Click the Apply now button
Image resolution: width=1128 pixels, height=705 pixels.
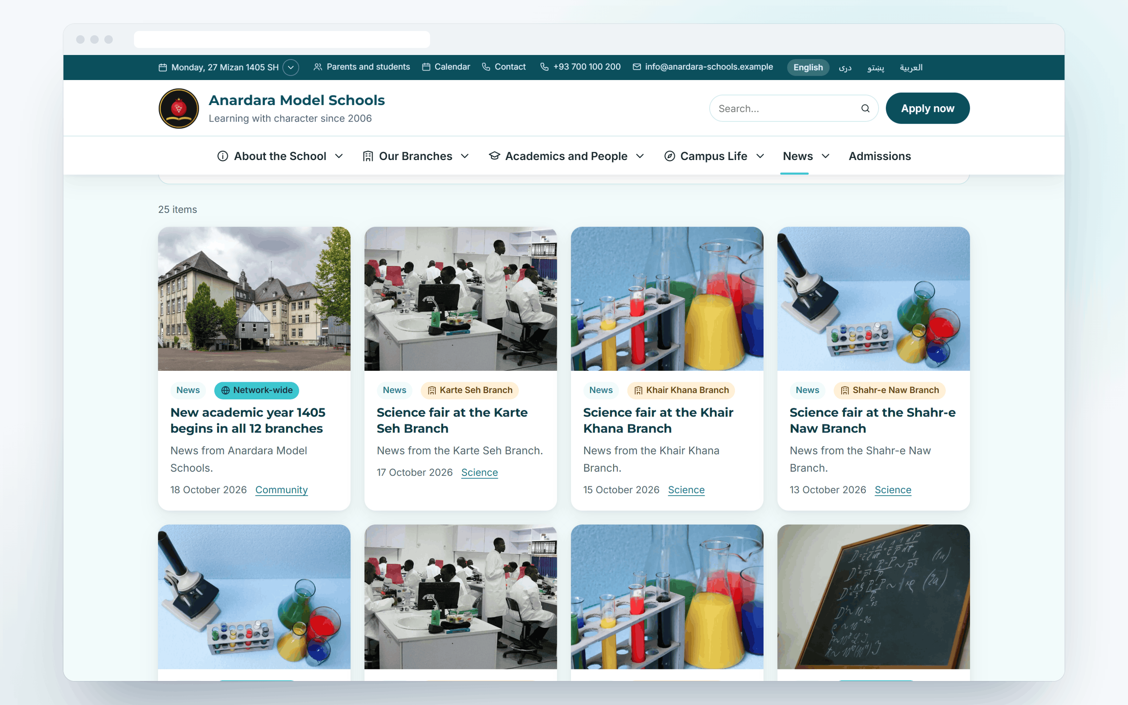point(927,108)
